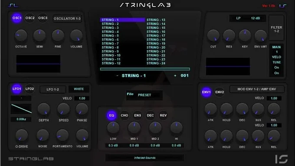295x166 pixels.
Task: Open the 12 dB slope selector
Action: [x=255, y=18]
